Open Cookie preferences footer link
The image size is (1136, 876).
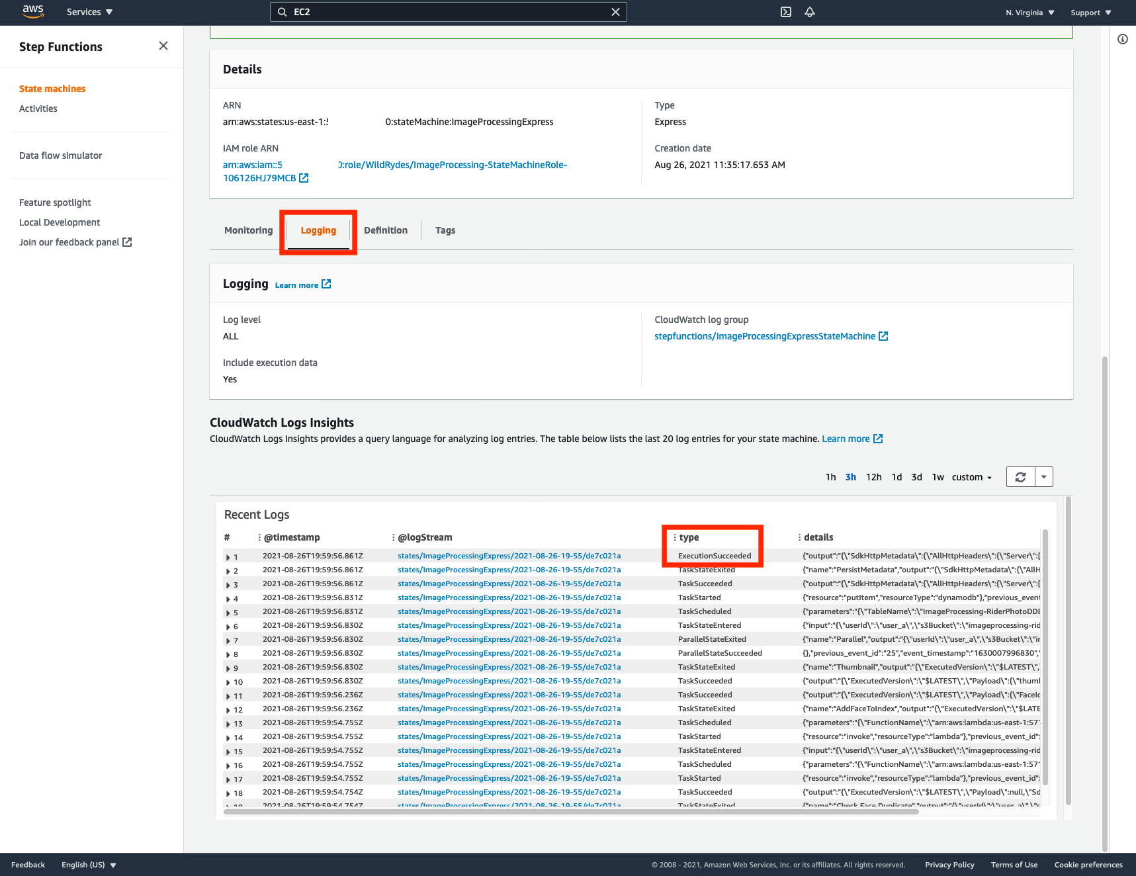click(x=1088, y=865)
